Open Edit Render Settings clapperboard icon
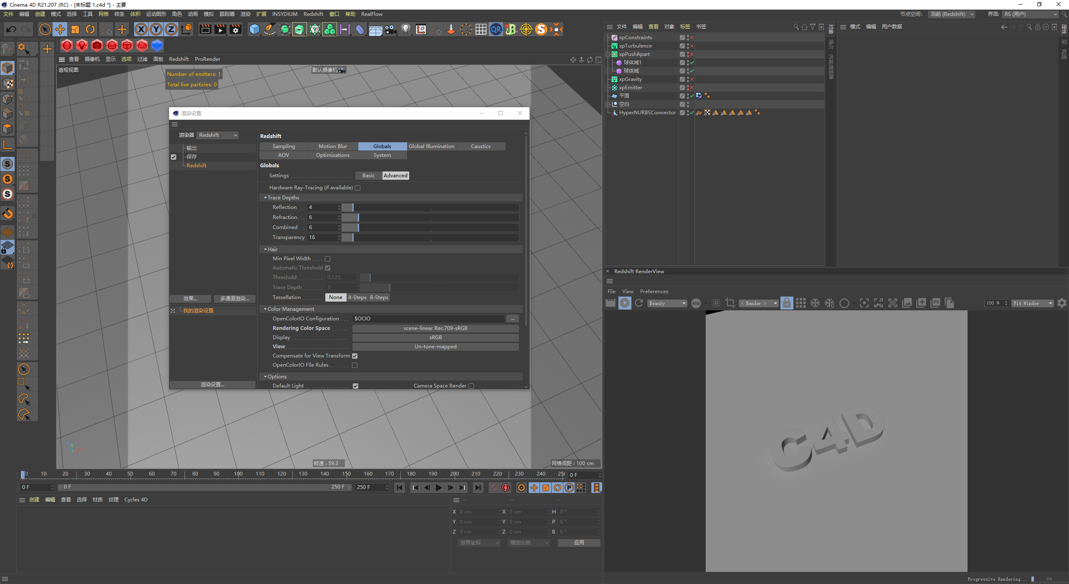Viewport: 1069px width, 584px height. pyautogui.click(x=236, y=29)
